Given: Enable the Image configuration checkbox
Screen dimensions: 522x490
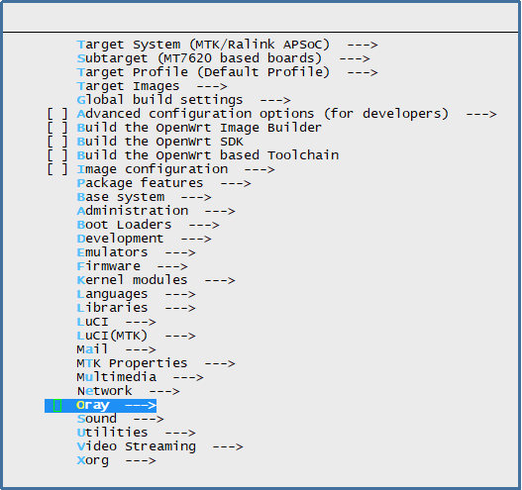Looking at the screenshot, I should pos(57,169).
